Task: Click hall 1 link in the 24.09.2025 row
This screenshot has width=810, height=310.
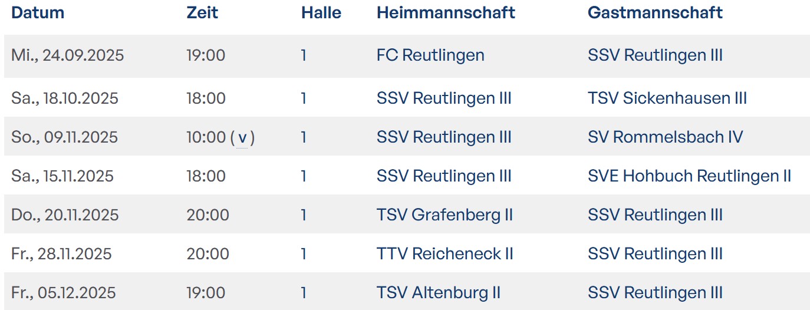Action: (x=304, y=55)
